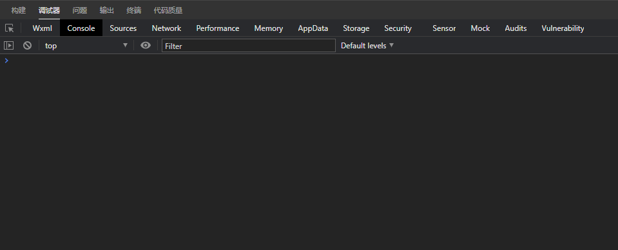Focus the Filter input field
618x250 pixels.
point(248,46)
